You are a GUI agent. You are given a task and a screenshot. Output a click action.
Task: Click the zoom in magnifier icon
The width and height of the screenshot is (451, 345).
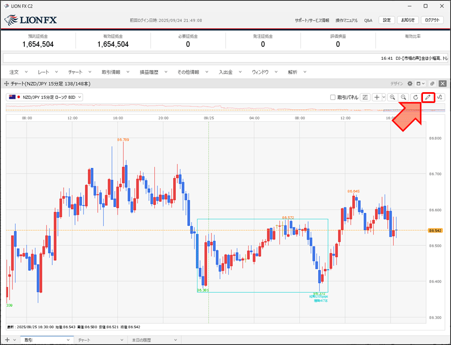coord(392,97)
